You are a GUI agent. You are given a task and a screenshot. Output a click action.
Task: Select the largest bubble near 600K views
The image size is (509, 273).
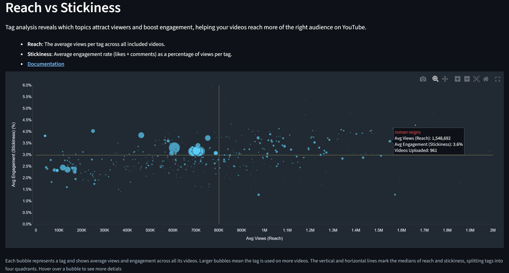pos(174,148)
